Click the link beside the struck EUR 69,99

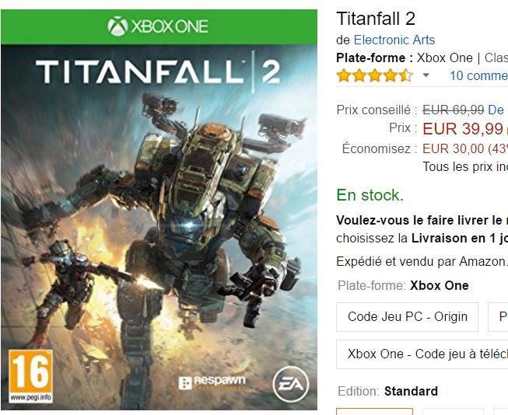496,110
